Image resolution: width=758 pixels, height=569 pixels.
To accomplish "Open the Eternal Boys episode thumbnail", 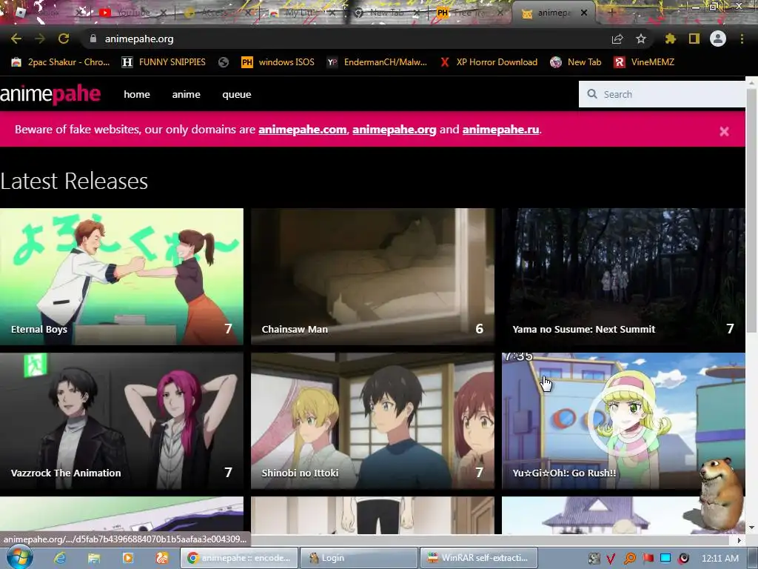I will pos(121,276).
